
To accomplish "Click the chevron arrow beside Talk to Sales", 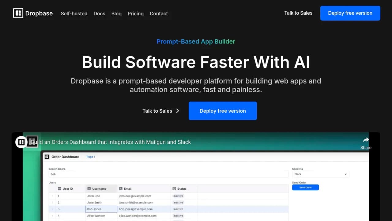I will (178, 111).
